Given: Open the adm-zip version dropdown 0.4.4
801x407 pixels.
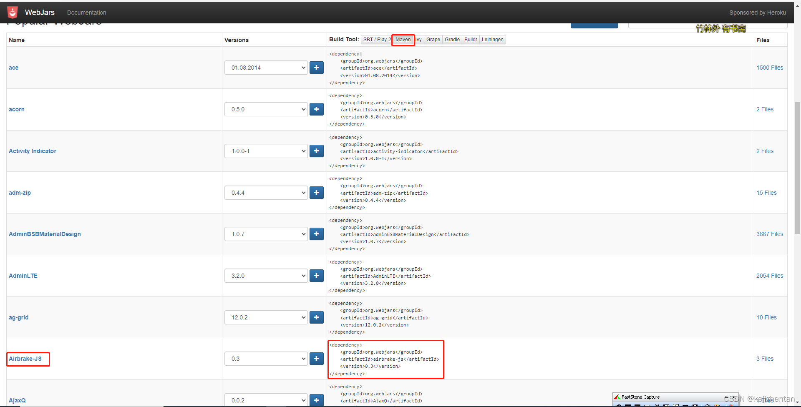Looking at the screenshot, I should pyautogui.click(x=266, y=193).
